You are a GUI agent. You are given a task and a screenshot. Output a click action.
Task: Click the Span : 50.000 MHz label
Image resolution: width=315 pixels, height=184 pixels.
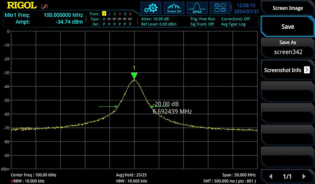tap(239, 175)
